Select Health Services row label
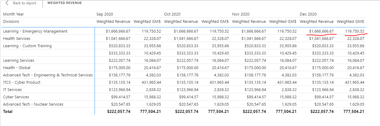Image resolution: width=380 pixels, height=126 pixels. coord(17,39)
